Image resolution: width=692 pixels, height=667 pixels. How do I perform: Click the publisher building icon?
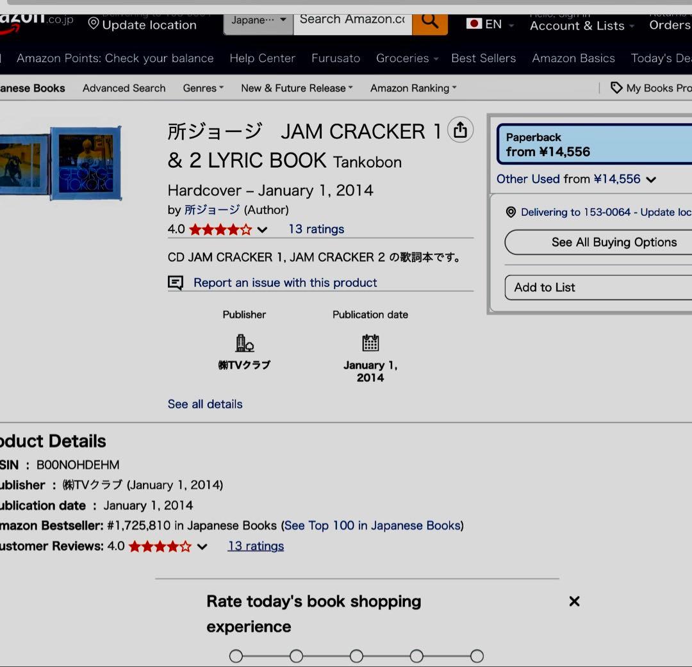[244, 342]
